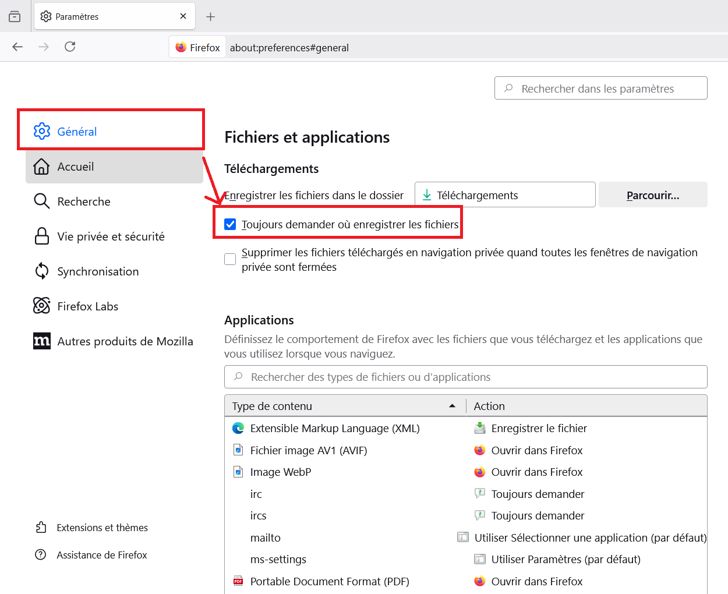728x594 pixels.
Task: Click the back navigation arrow
Action: [x=17, y=47]
